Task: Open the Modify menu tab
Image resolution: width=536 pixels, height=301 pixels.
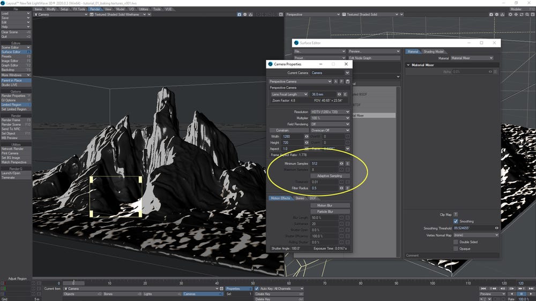Action: click(51, 9)
